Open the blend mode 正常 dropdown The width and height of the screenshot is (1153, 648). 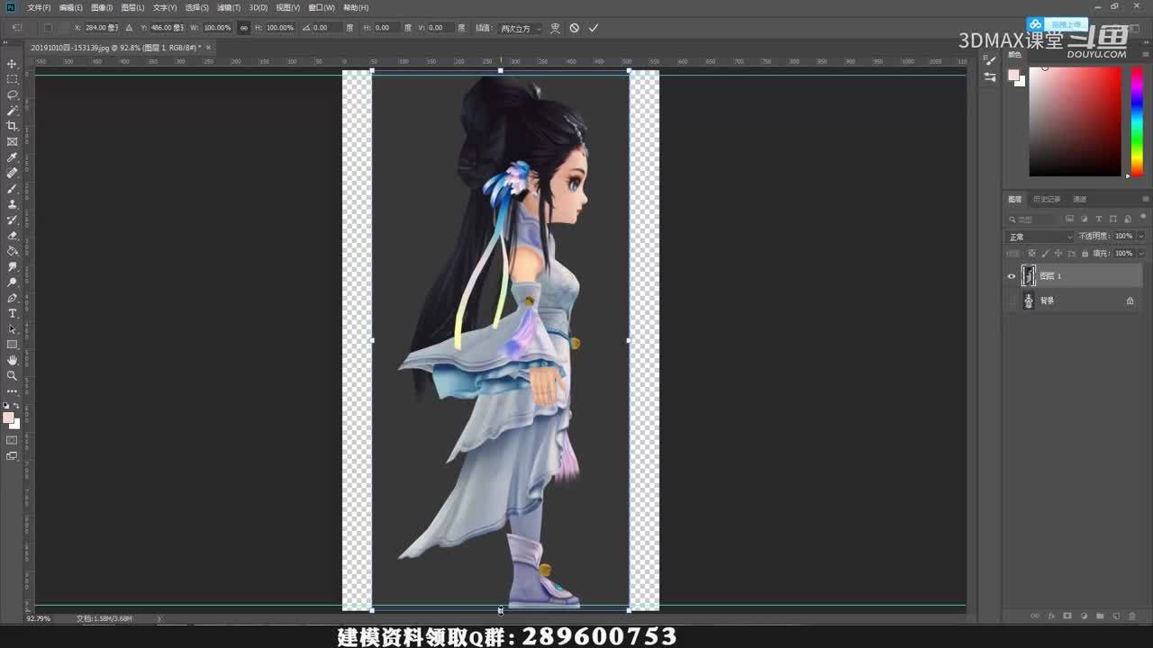tap(1040, 237)
